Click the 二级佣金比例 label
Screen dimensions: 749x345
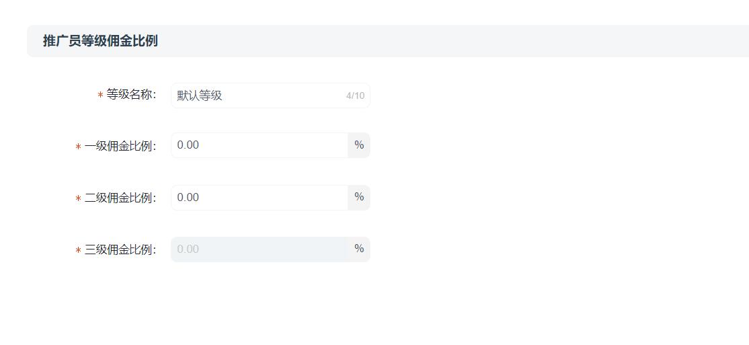pos(120,198)
